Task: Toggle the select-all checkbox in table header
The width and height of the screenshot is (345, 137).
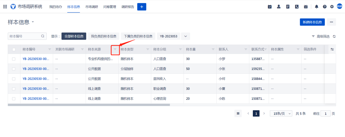Action: tap(14, 49)
